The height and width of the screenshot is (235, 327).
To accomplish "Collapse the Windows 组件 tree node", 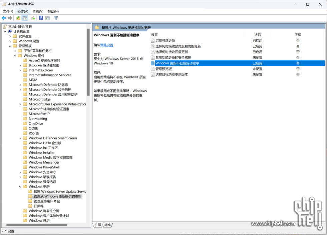I will pos(15,56).
